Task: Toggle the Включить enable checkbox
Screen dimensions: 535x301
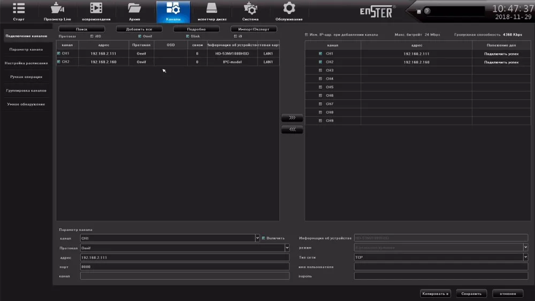Action: click(263, 238)
